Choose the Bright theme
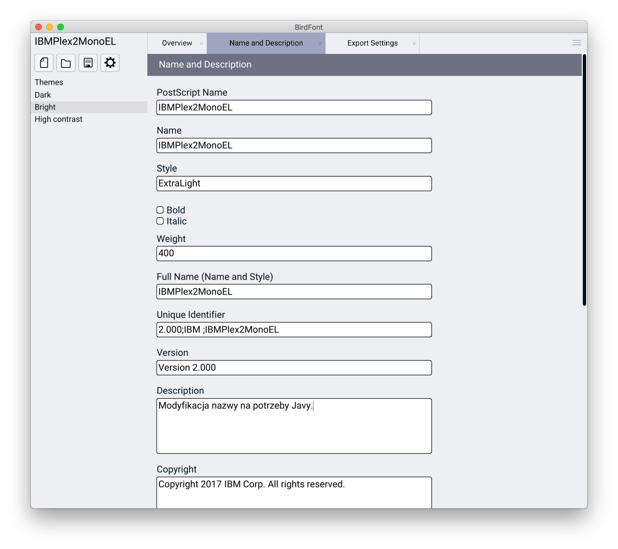Viewport: 618px width, 549px height. (x=45, y=107)
